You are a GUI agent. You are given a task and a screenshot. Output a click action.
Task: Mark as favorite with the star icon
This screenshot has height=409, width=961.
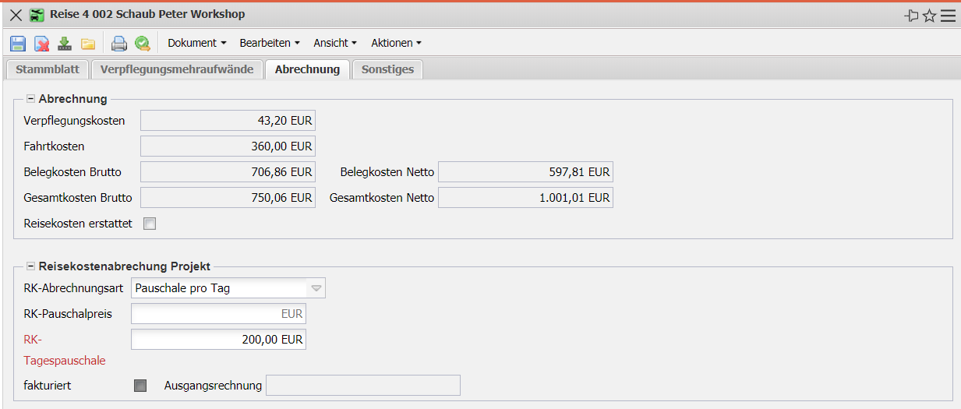pyautogui.click(x=929, y=16)
